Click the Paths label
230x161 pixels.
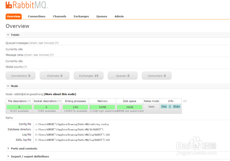(9, 118)
